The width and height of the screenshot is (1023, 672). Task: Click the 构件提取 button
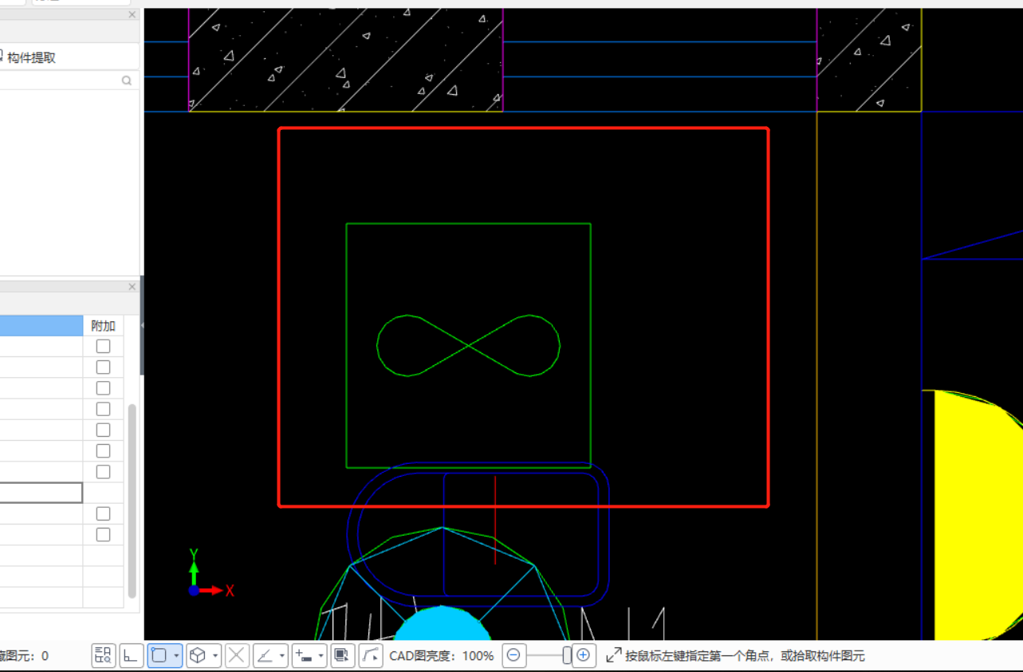tap(27, 57)
